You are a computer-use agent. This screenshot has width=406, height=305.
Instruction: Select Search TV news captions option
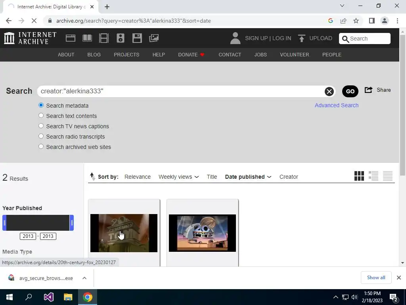click(x=41, y=126)
